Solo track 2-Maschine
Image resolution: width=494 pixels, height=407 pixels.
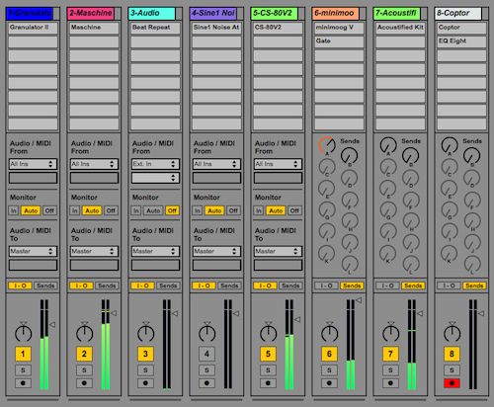click(x=84, y=370)
